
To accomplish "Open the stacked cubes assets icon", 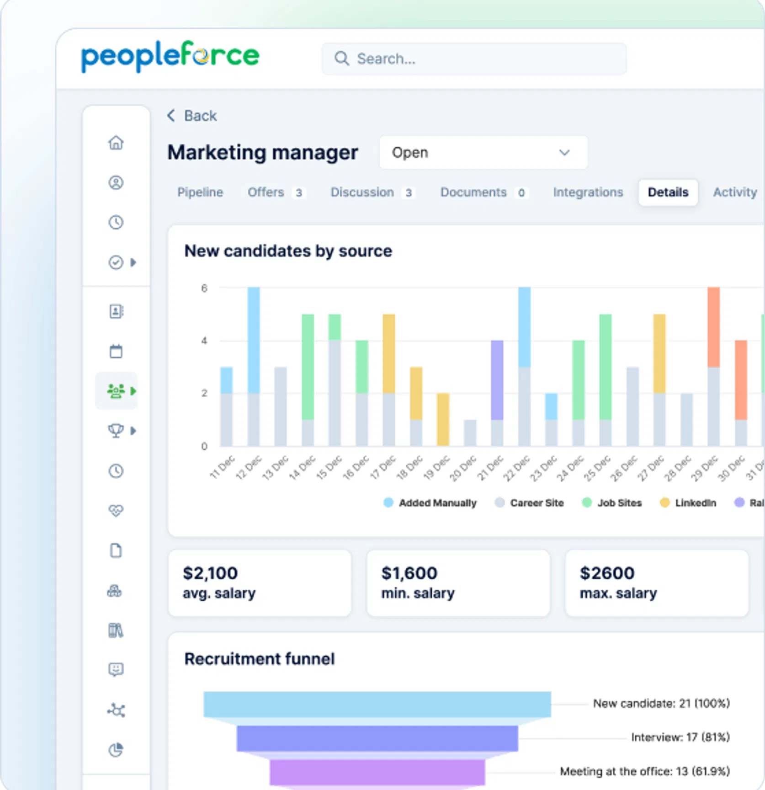I will 115,591.
